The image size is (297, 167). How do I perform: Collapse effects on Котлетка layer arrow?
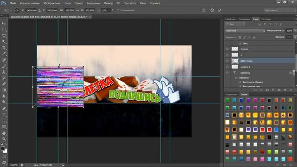coord(294,72)
